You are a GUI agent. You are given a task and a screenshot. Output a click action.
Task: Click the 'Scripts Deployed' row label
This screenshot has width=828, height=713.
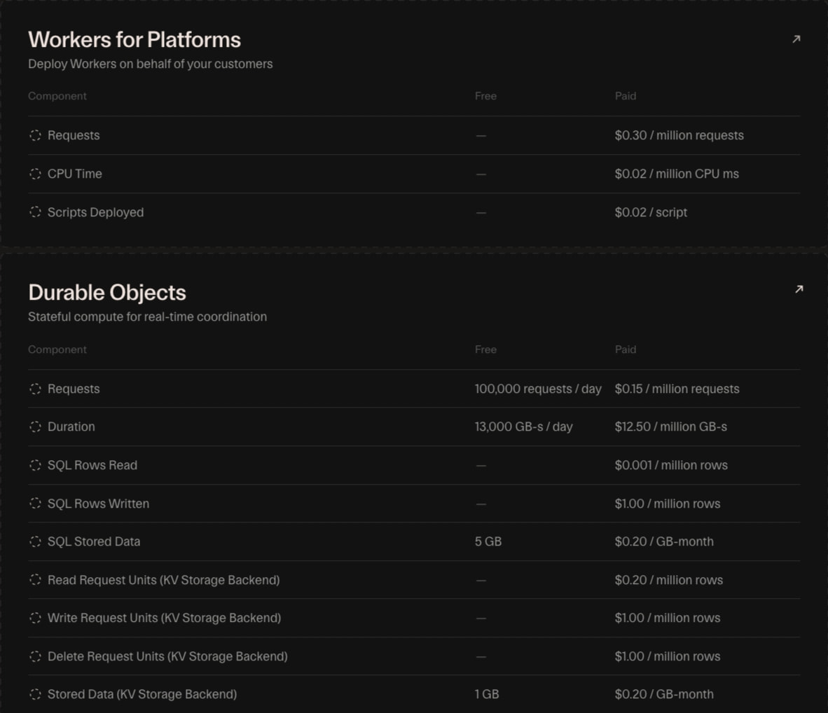[95, 212]
